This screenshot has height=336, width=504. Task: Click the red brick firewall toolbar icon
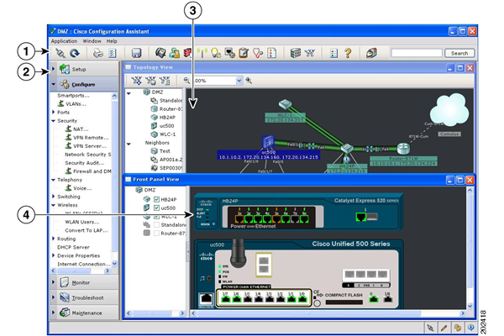coord(187,53)
